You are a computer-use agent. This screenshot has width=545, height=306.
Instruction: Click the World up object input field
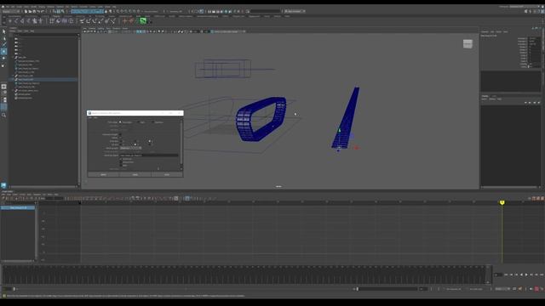[149, 156]
